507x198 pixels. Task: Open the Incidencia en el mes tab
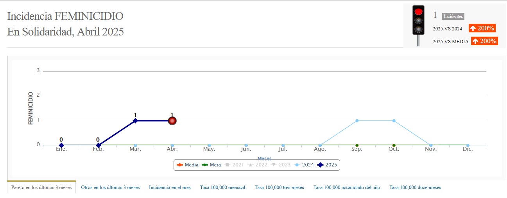(170, 187)
